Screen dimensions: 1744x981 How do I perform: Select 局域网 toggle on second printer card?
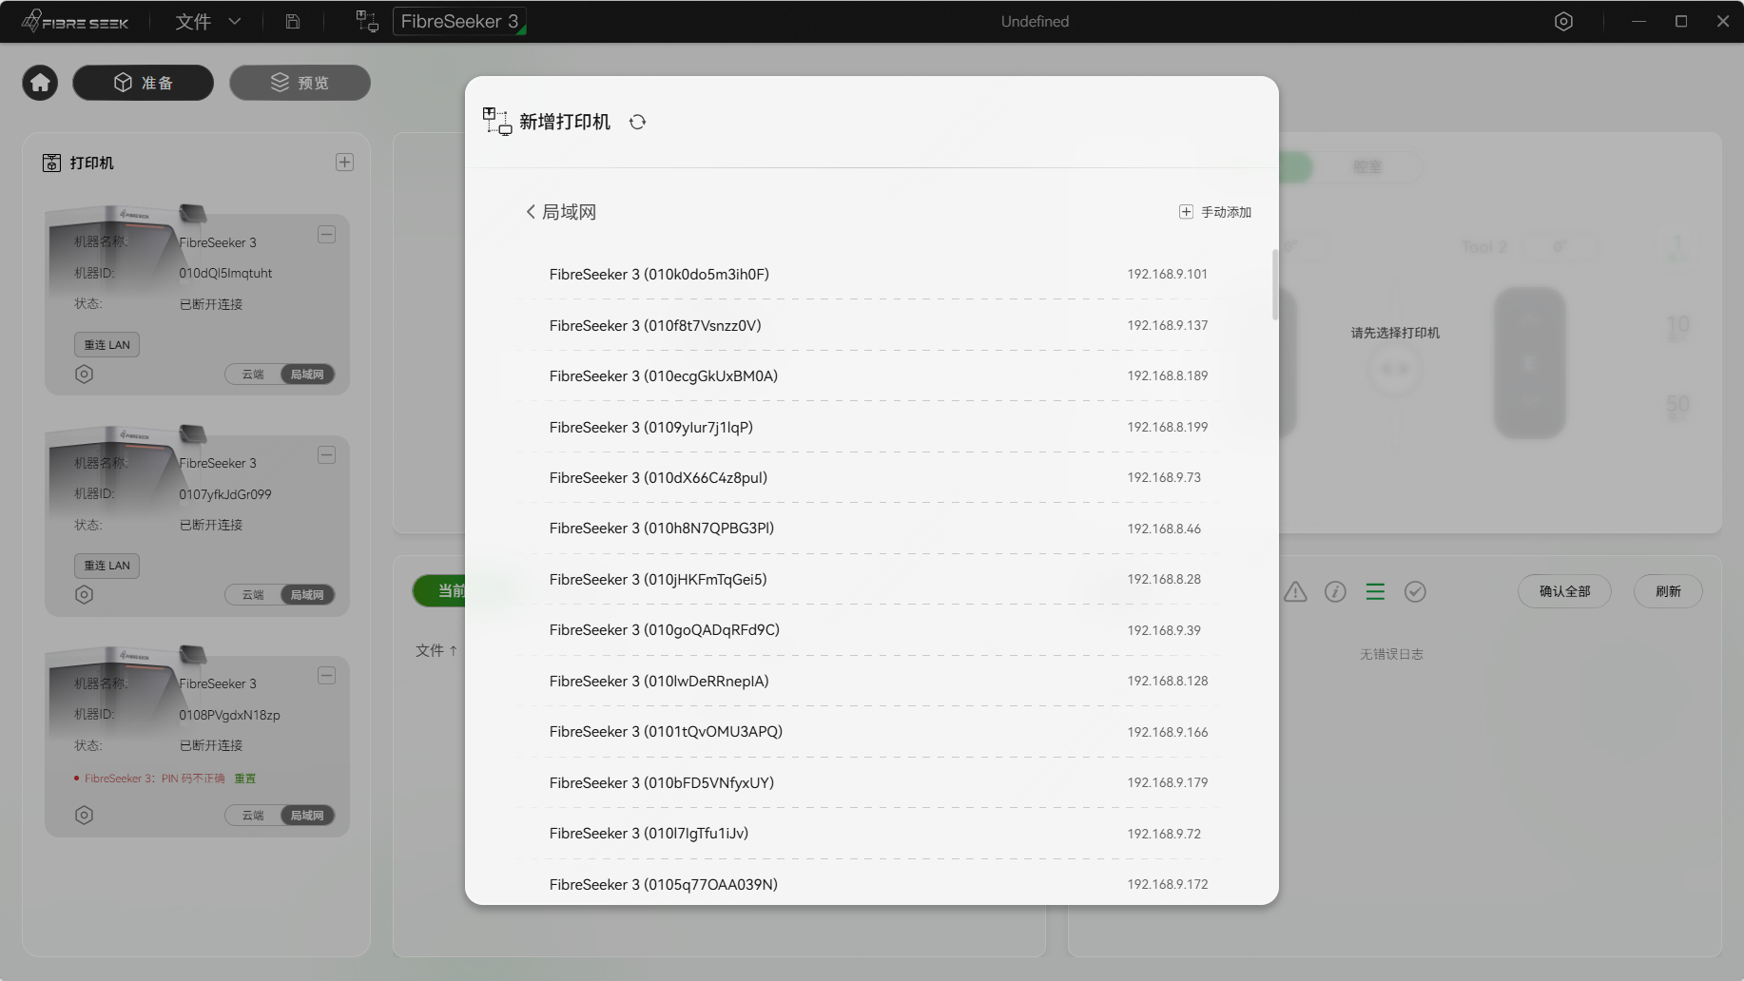(x=307, y=595)
